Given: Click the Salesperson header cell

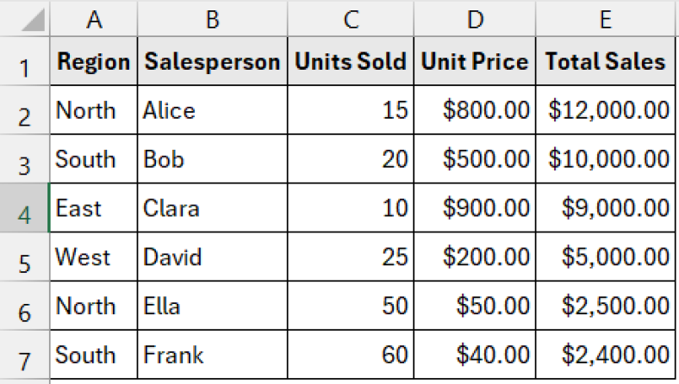Looking at the screenshot, I should point(212,61).
